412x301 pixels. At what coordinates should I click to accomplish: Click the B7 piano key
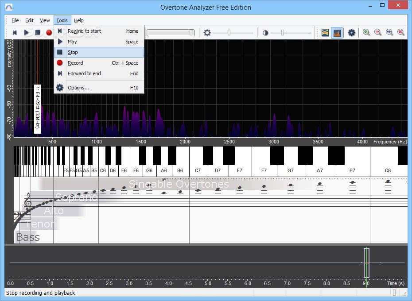click(352, 170)
